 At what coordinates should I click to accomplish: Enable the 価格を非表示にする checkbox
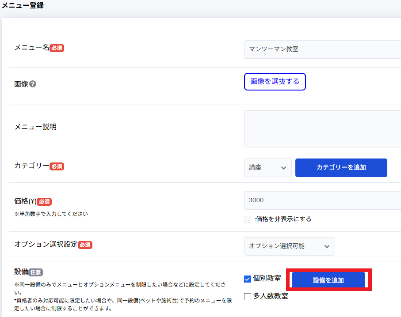[x=248, y=219]
